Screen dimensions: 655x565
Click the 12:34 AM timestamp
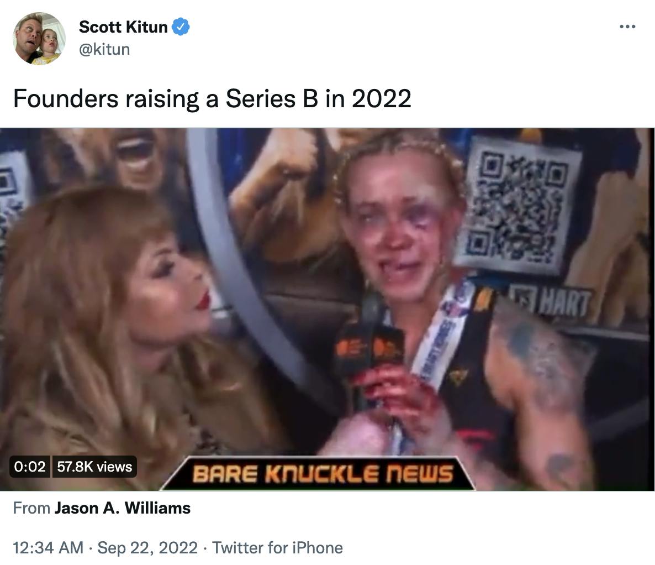click(x=48, y=547)
